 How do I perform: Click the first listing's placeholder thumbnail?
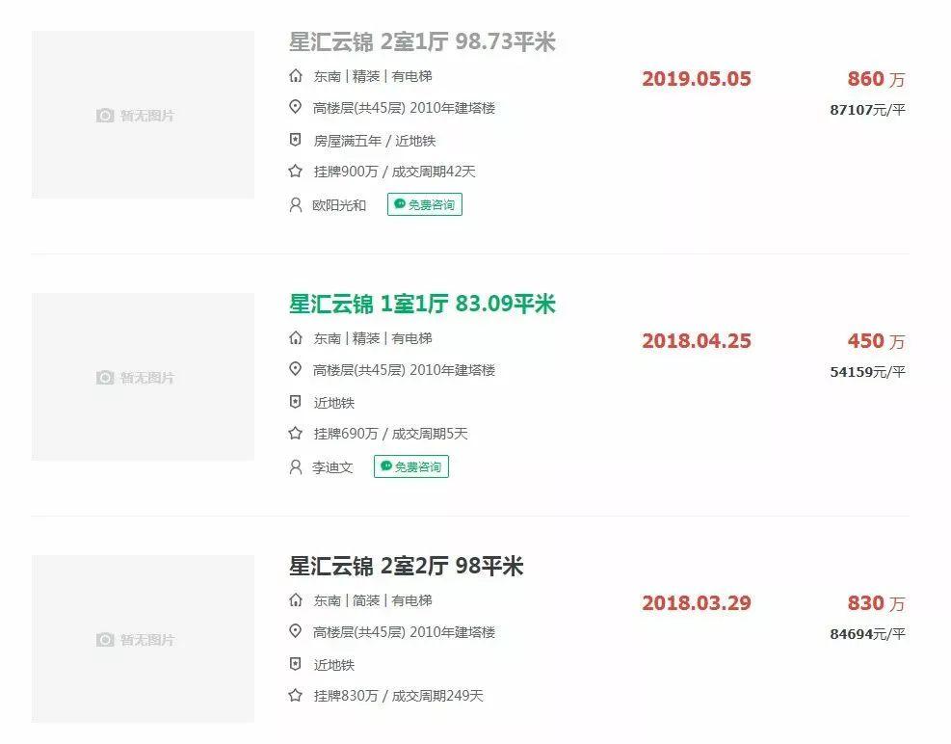tap(143, 115)
